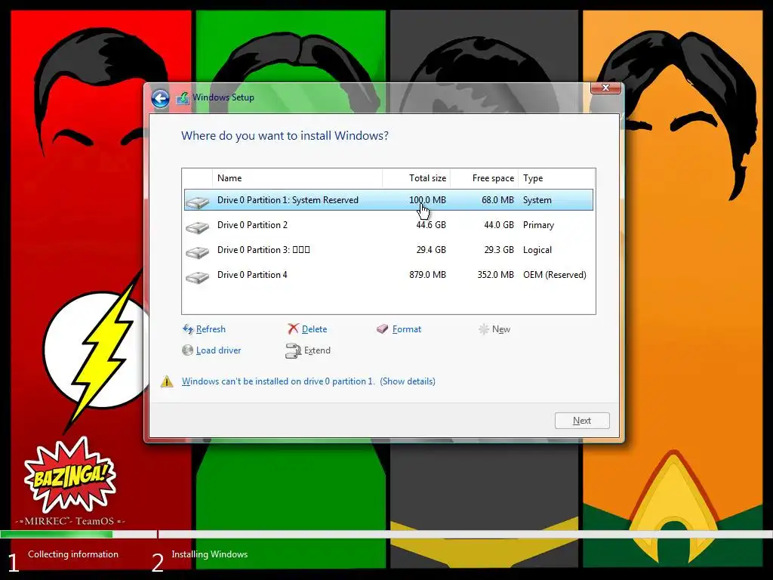Click the Extend partition link
Image resolution: width=773 pixels, height=580 pixels.
317,350
